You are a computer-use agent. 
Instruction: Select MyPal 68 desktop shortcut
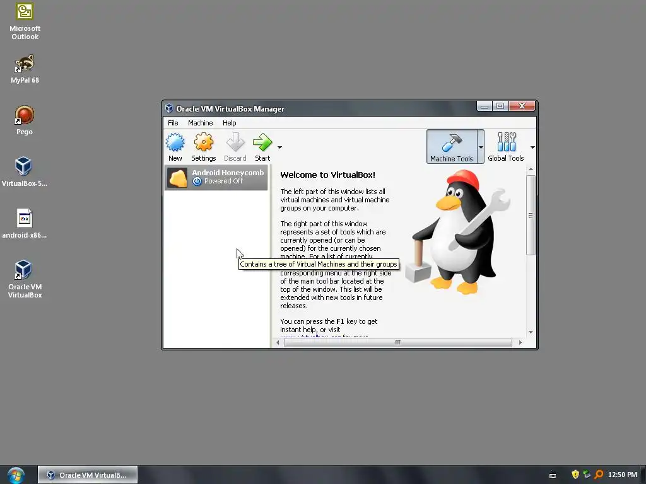pos(25,69)
